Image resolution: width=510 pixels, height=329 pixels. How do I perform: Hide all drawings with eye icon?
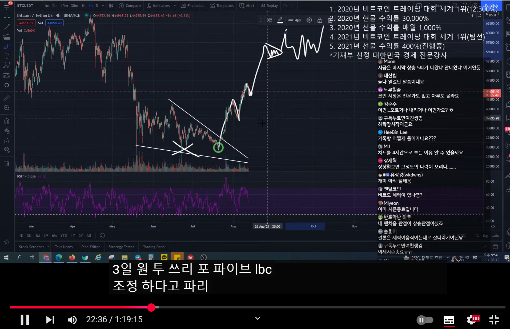(x=7, y=150)
